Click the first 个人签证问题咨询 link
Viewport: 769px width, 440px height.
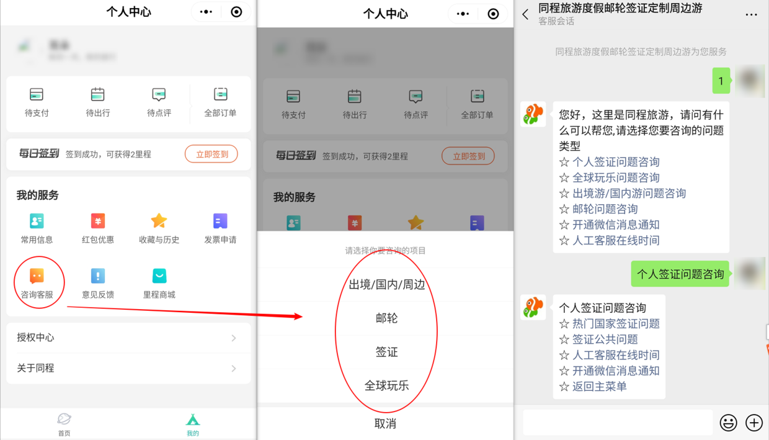point(615,162)
